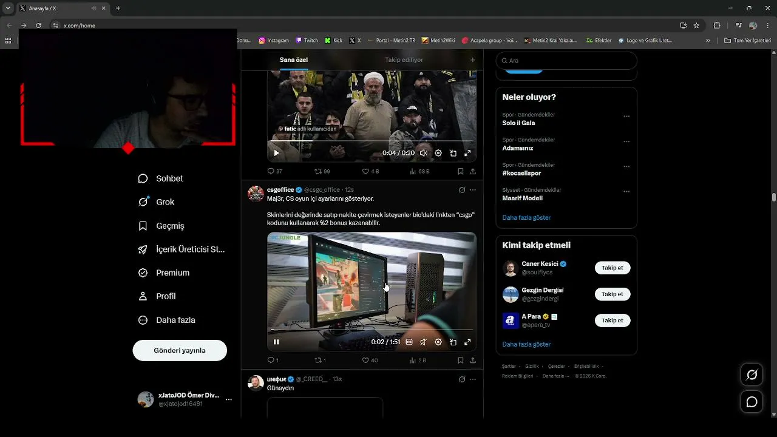Expand the Daha fazla sidebar menu
The image size is (777, 437).
click(x=166, y=320)
